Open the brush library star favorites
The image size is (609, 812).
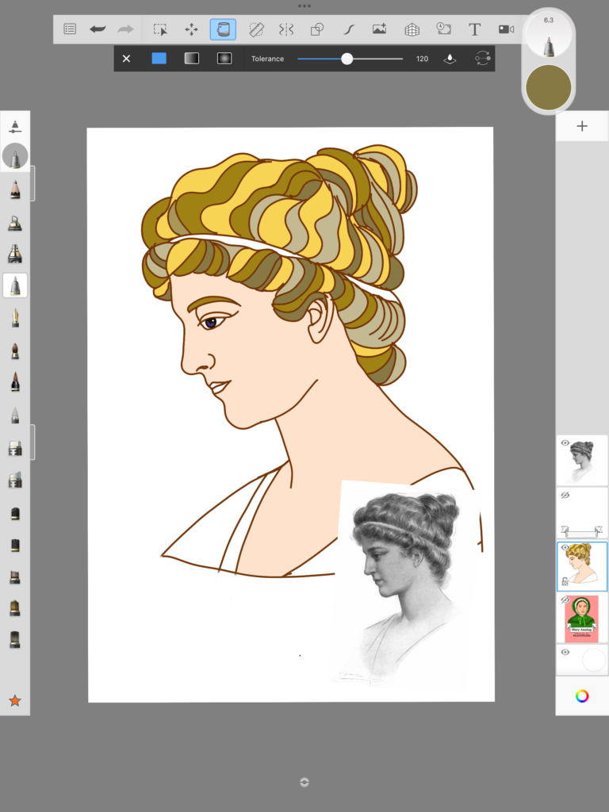[x=15, y=701]
